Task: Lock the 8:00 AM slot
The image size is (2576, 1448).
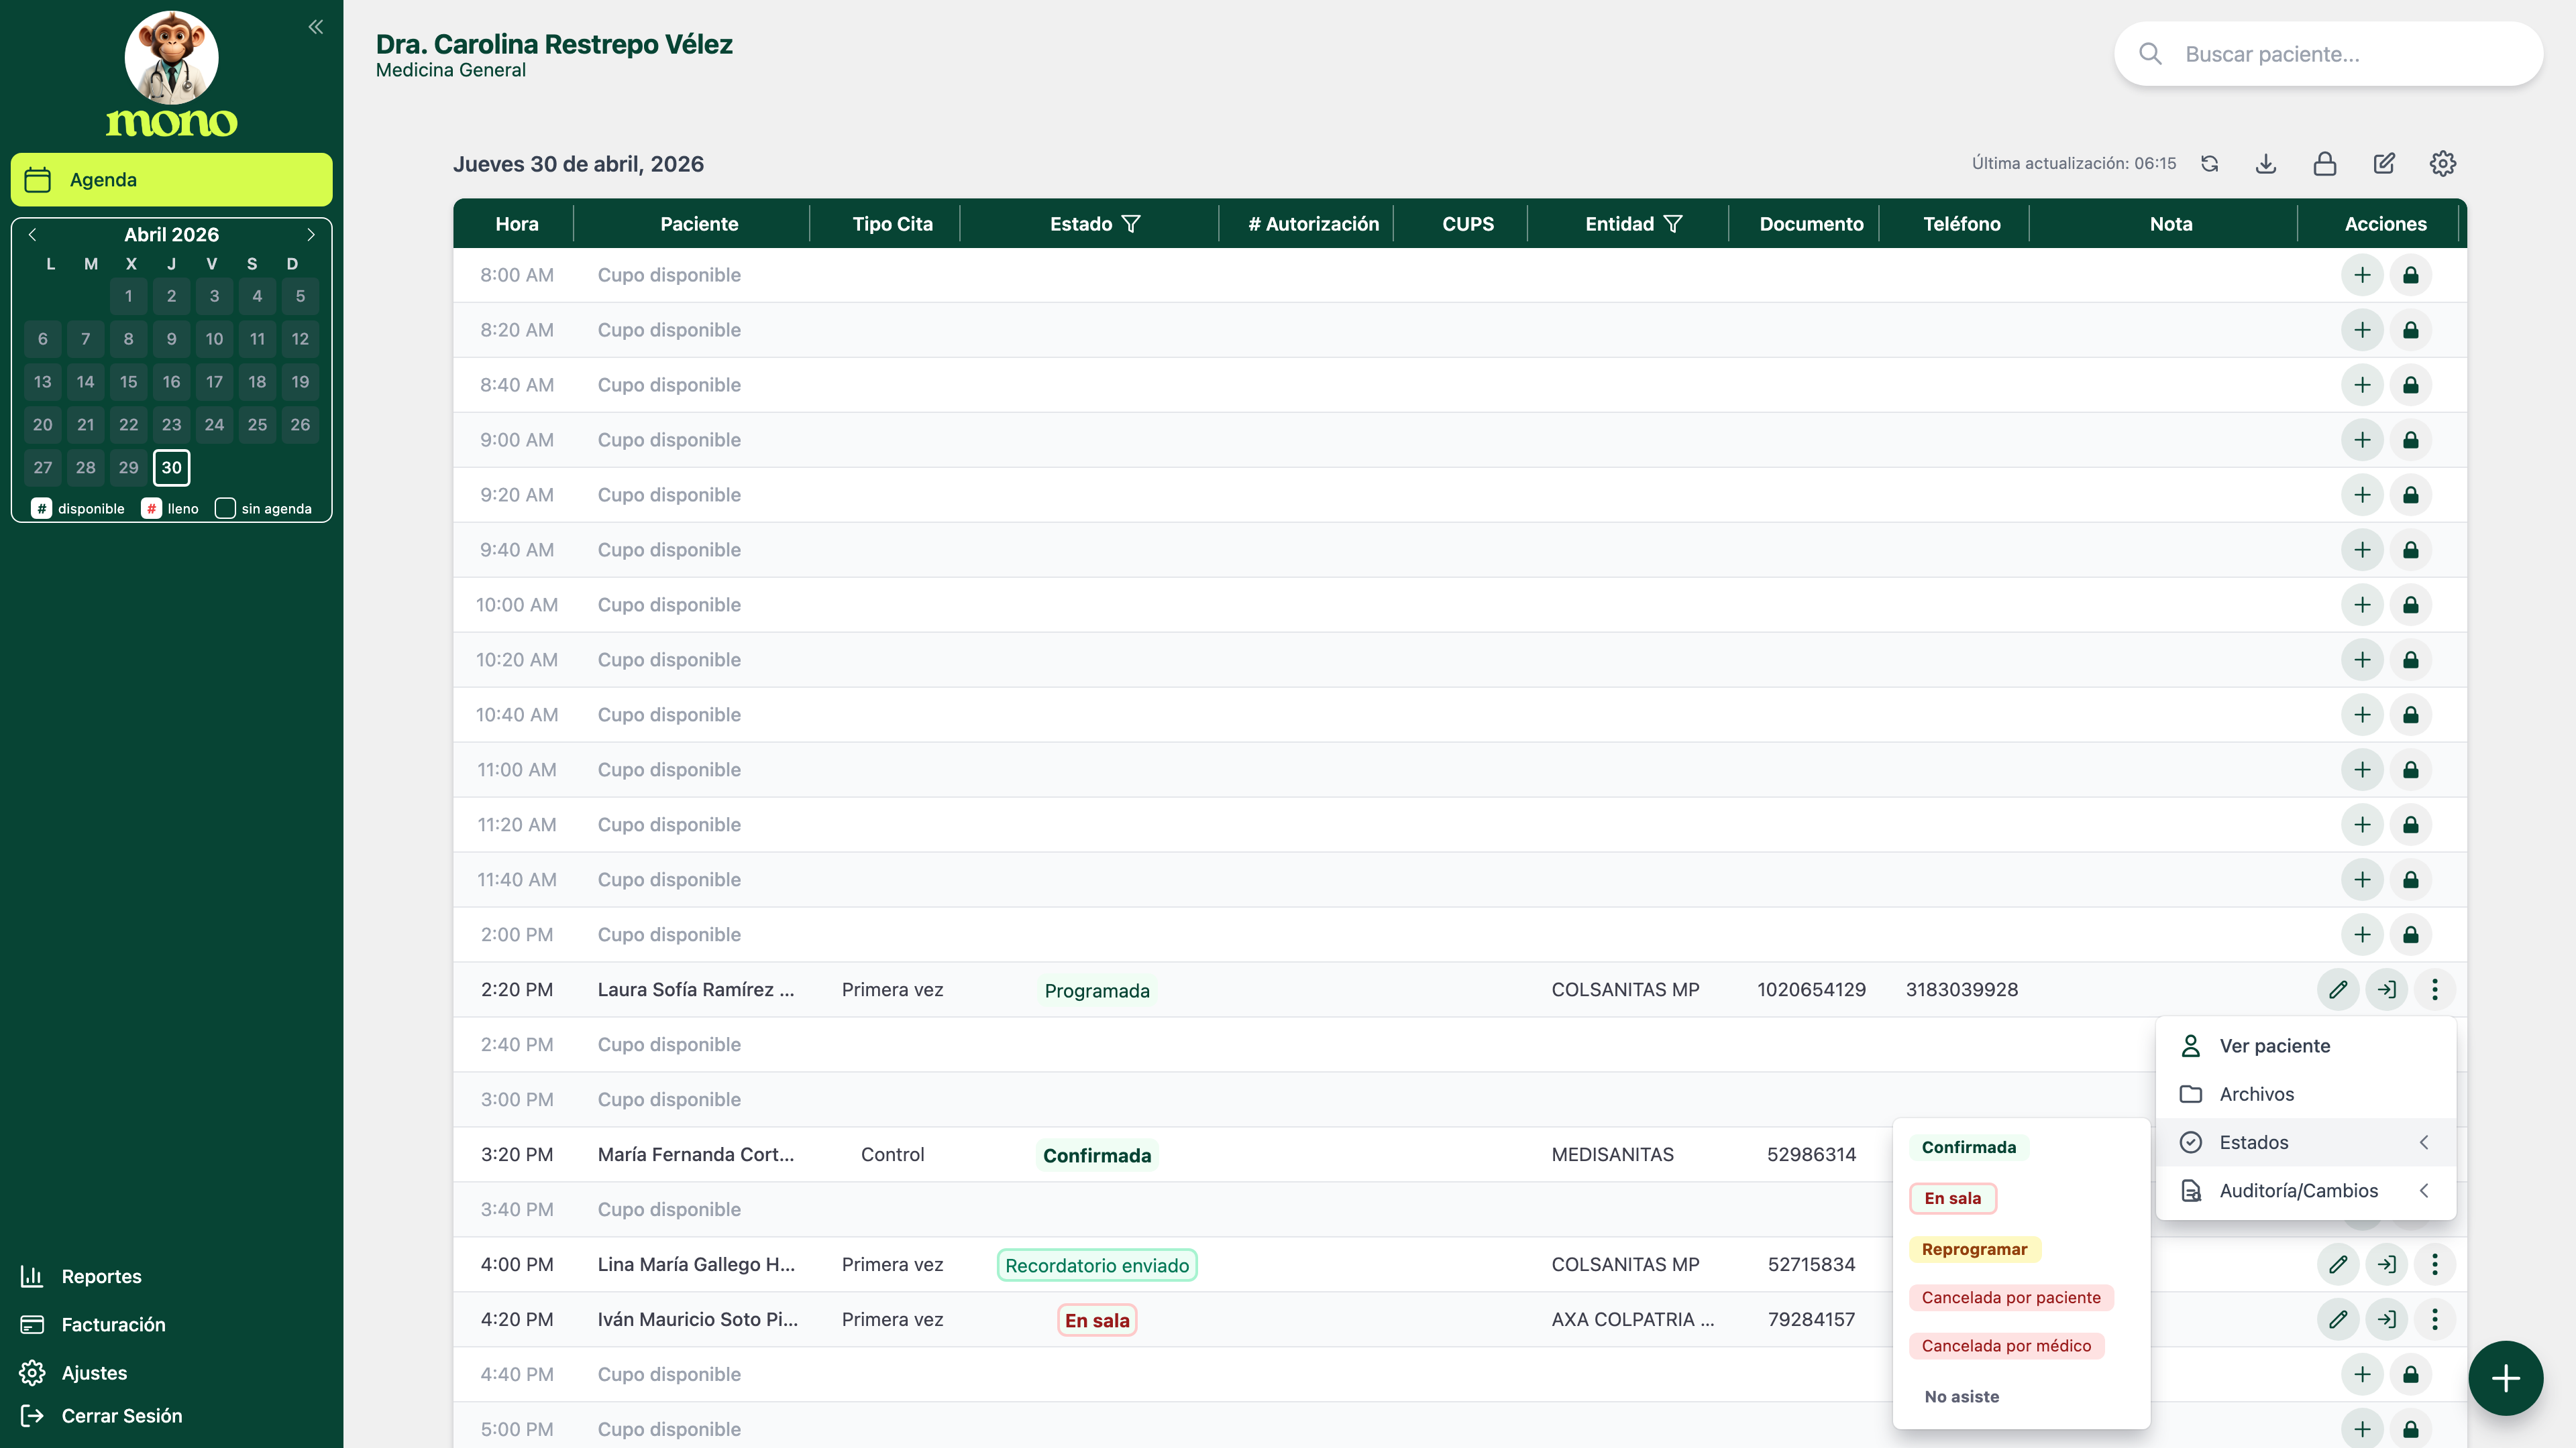Action: (x=2411, y=275)
